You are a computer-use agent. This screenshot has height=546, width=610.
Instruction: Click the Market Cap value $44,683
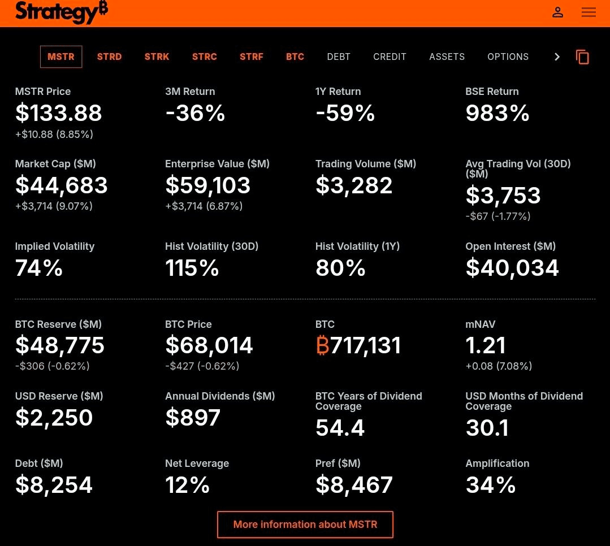pyautogui.click(x=62, y=185)
